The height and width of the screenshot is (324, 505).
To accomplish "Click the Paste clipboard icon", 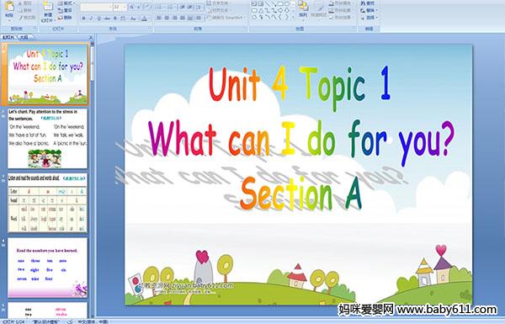I will click(9, 7).
